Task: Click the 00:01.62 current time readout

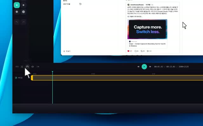Action: point(159,67)
